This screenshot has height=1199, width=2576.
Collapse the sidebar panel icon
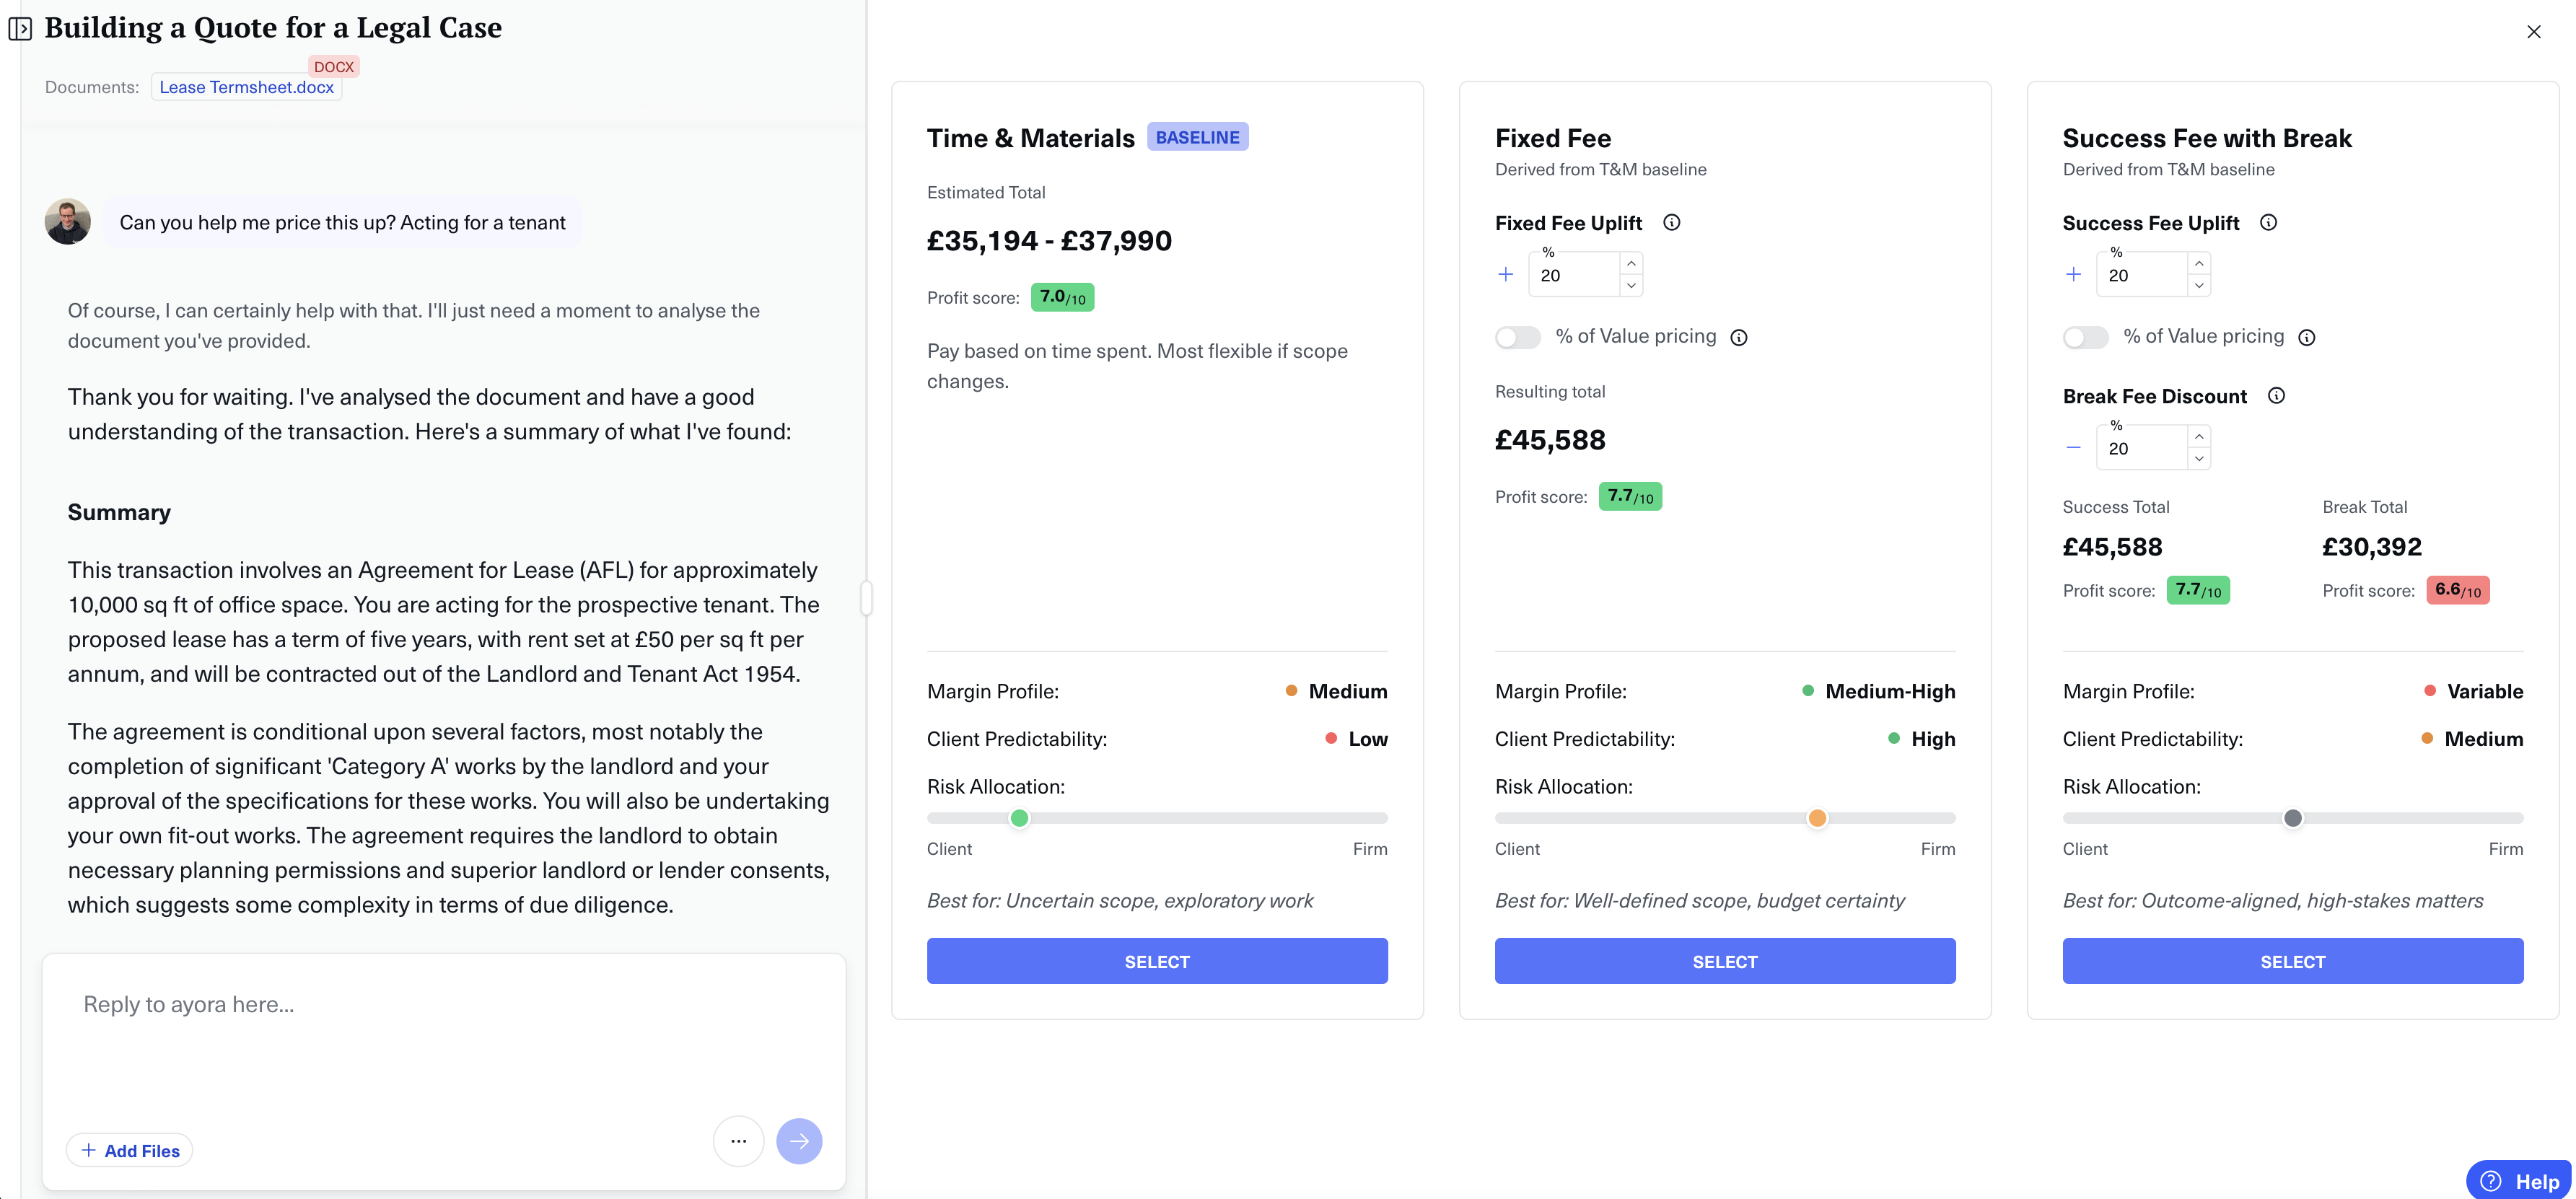[x=20, y=29]
